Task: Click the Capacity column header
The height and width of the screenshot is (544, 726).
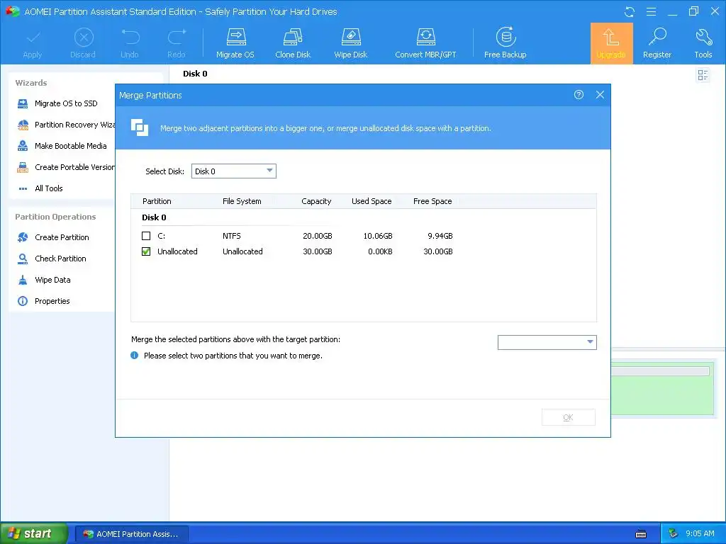Action: click(x=316, y=201)
